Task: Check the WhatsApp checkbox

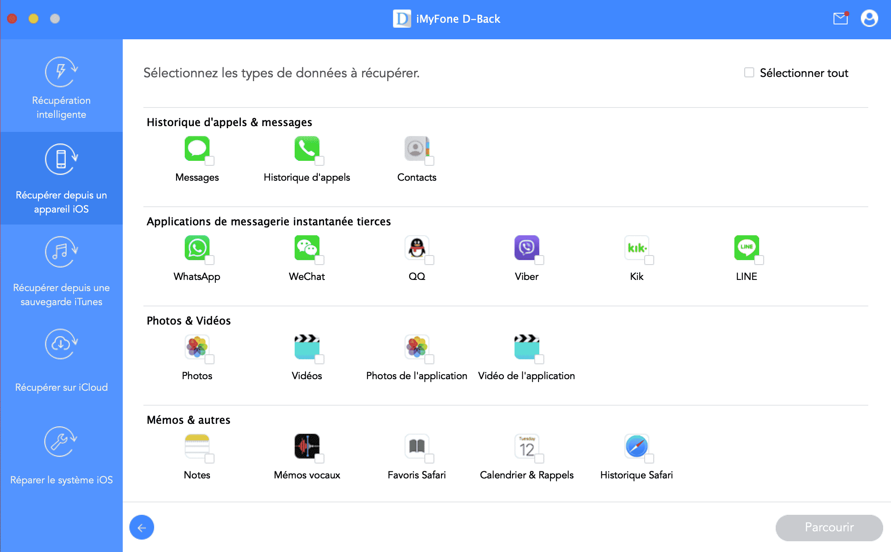Action: pos(210,260)
